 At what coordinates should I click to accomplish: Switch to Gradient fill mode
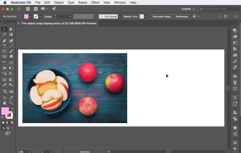(x=8, y=123)
